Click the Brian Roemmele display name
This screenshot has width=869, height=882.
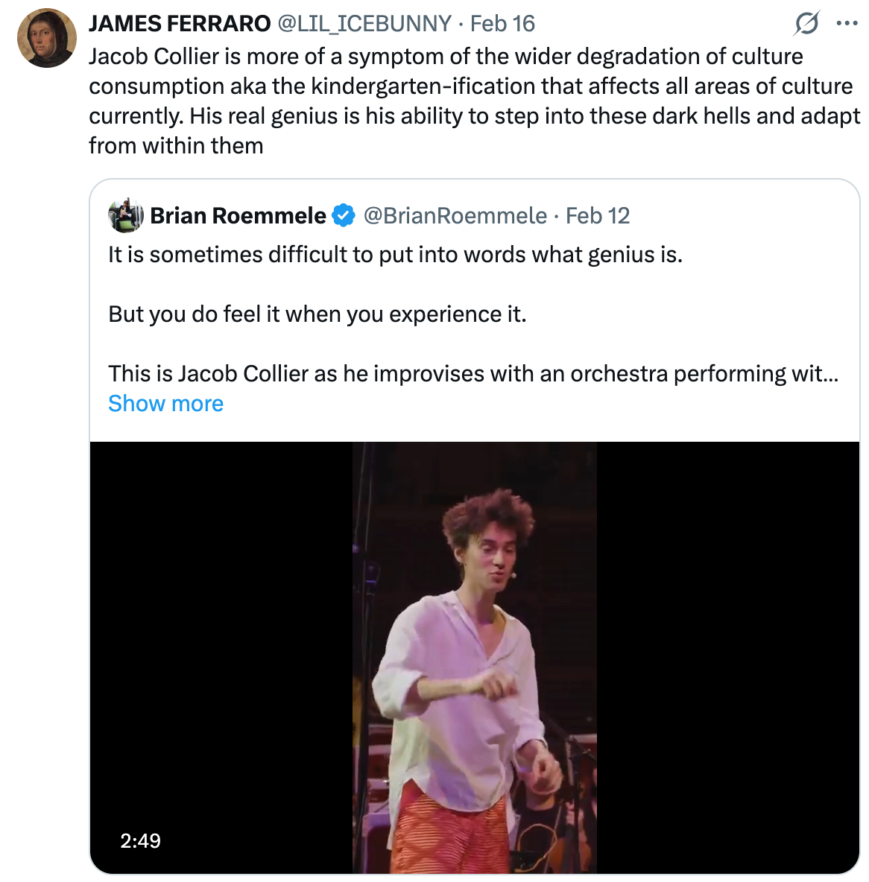[238, 216]
